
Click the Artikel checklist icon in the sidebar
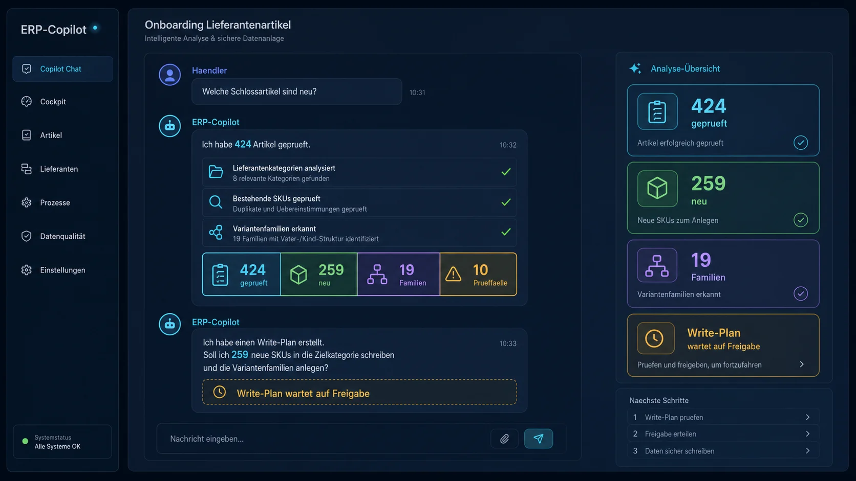click(x=27, y=135)
